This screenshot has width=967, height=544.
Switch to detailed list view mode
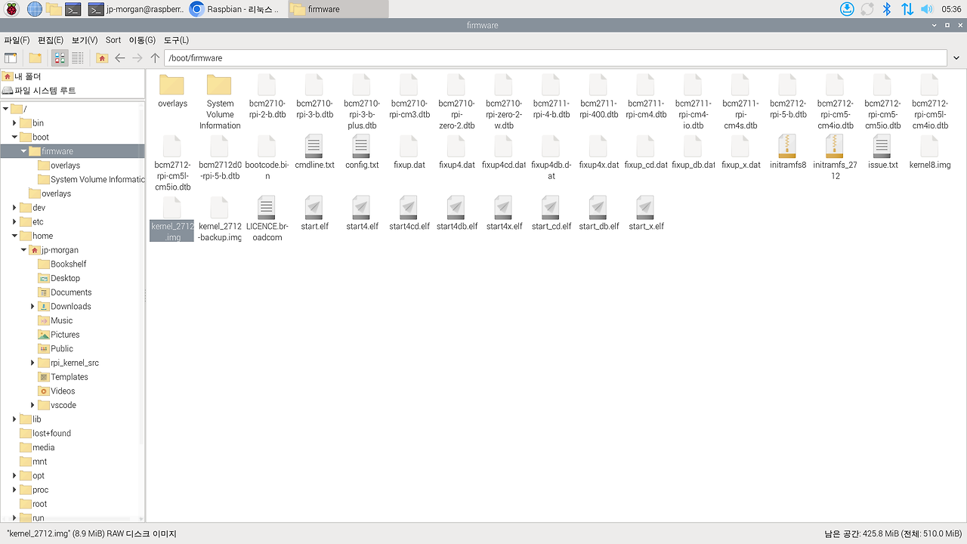pyautogui.click(x=79, y=57)
